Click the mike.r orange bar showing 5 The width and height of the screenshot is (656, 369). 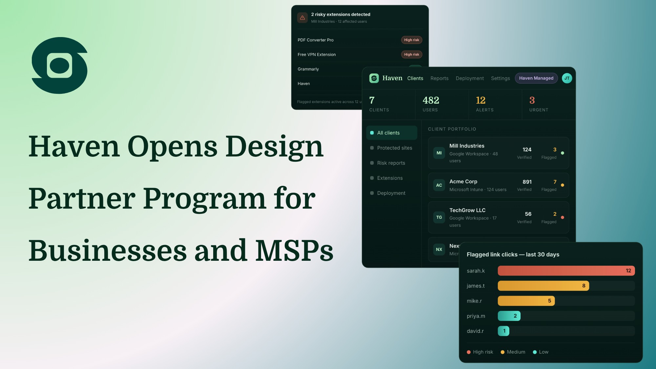point(526,301)
